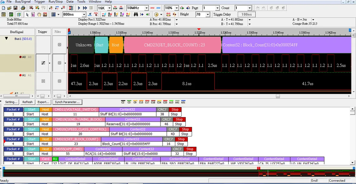
Task: Select the hand pan tool
Action: coord(39,14)
